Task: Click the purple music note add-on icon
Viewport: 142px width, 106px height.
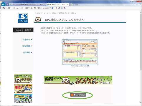Action: coord(59,8)
